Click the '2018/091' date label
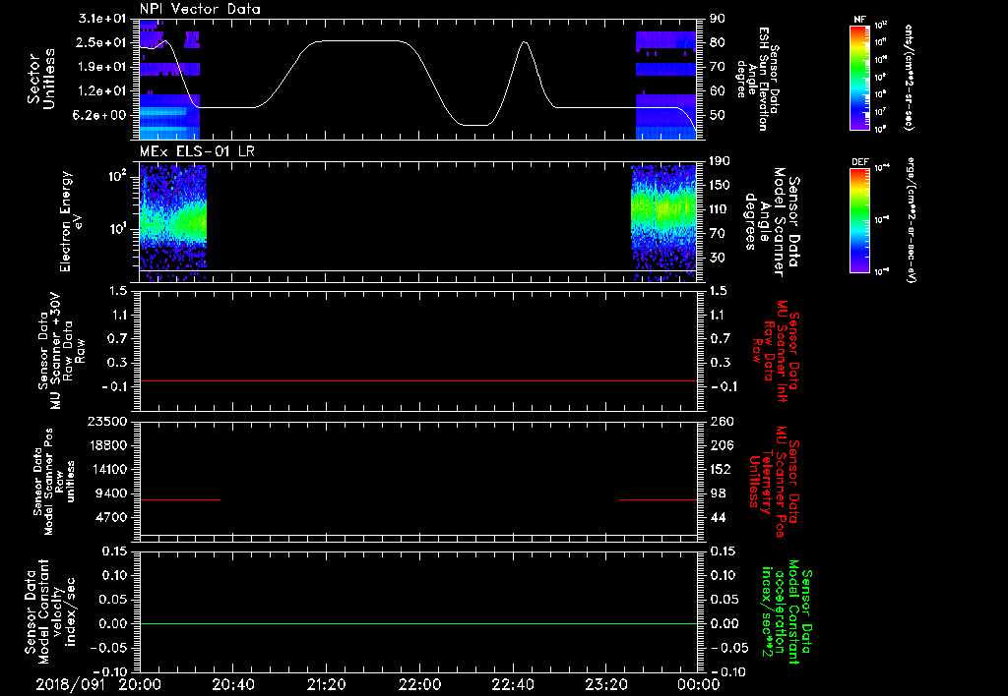This screenshot has width=1008, height=696. coord(70,684)
